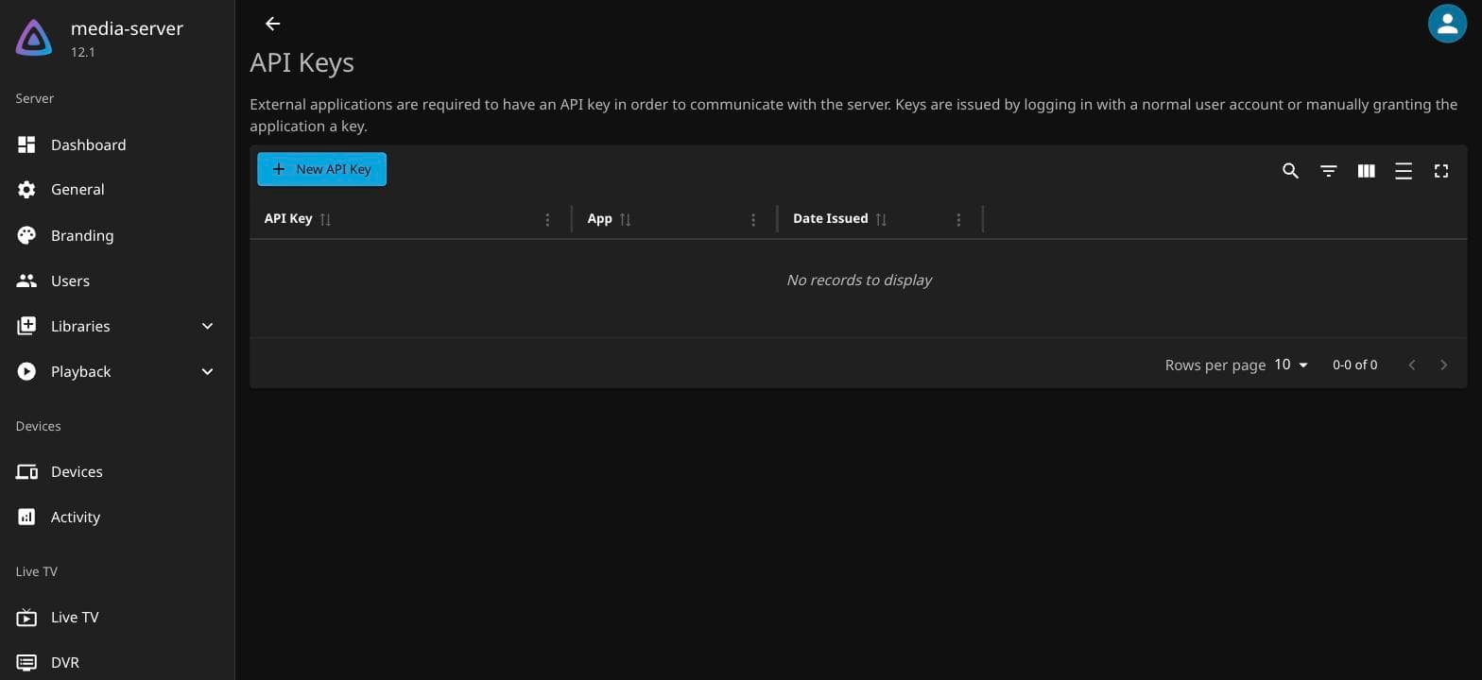Go to Branding in the sidebar
The width and height of the screenshot is (1482, 680).
coord(117,235)
